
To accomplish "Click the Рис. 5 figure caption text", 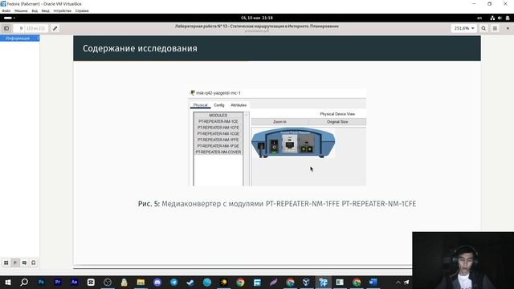I will coord(277,204).
